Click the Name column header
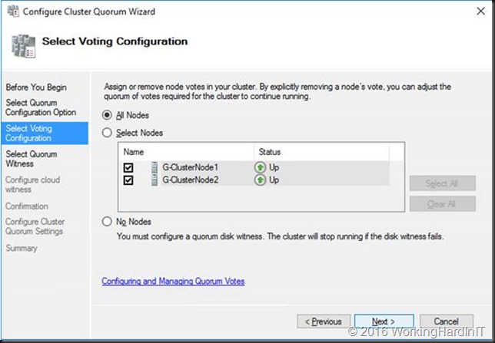This screenshot has width=495, height=343. (186, 152)
